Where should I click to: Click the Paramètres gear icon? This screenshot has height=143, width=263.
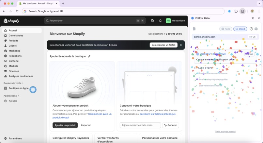(6, 138)
